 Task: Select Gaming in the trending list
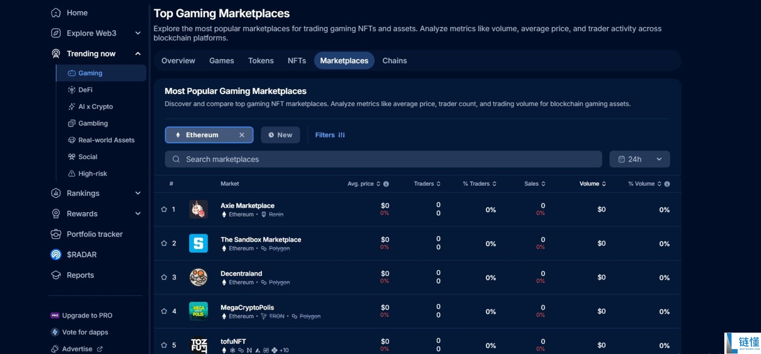(101, 73)
